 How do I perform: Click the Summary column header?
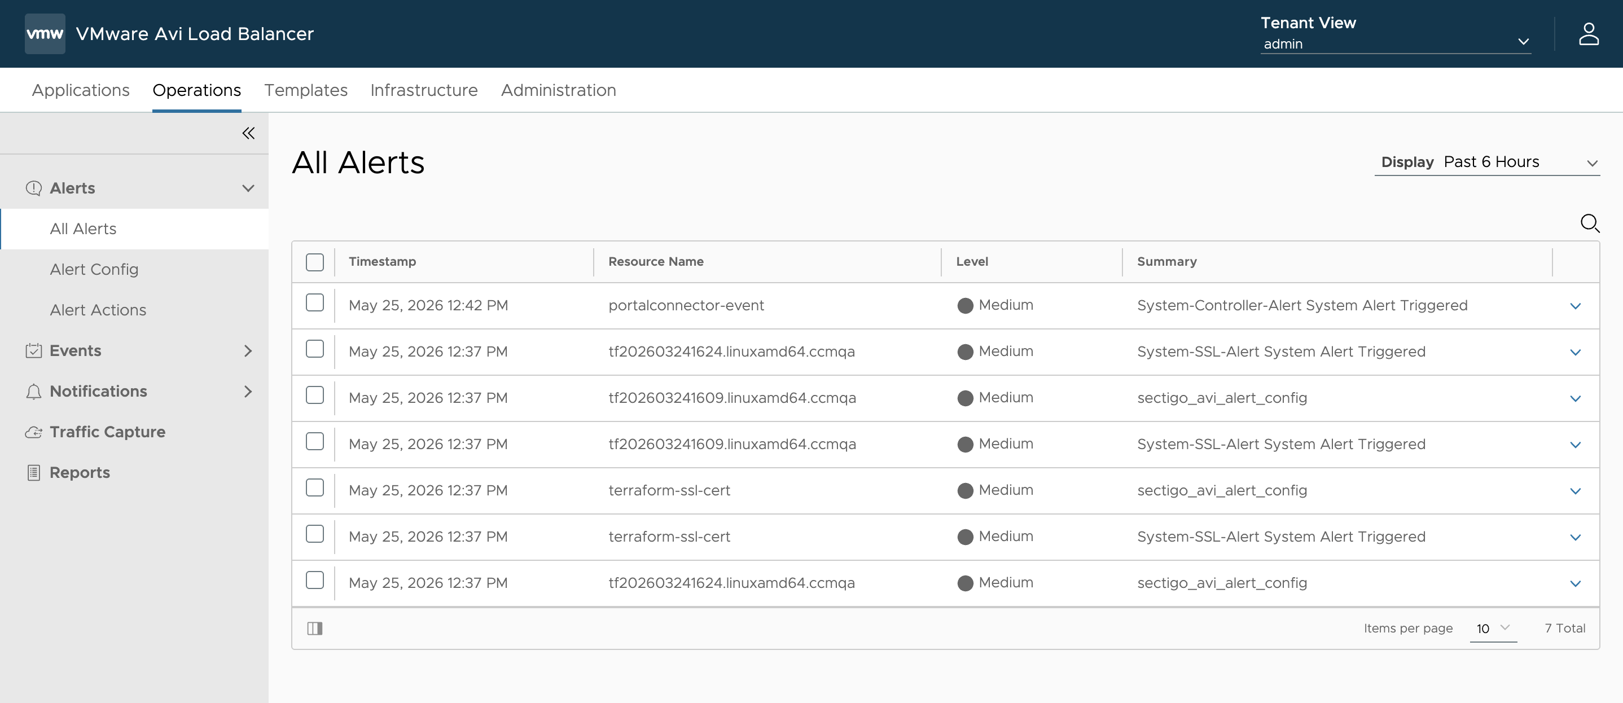click(1167, 261)
